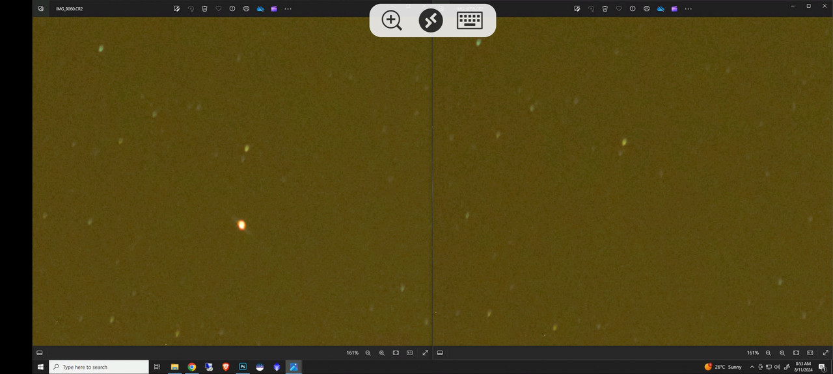Fit image to window in IMG_9060.CR2 window
Viewport: 833px width, 374px height.
click(x=396, y=353)
